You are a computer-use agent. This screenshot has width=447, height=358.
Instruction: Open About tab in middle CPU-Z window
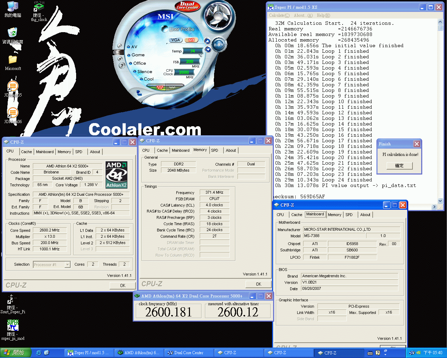(x=231, y=150)
